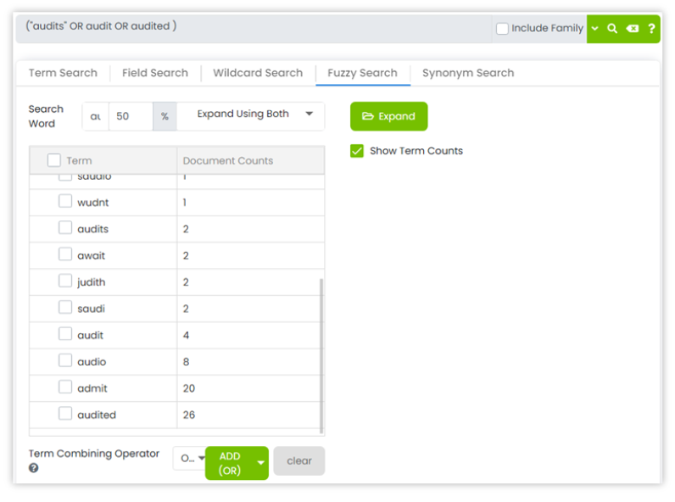Expand the ADD (OR) split-button arrow
675x502 pixels.
pos(261,463)
